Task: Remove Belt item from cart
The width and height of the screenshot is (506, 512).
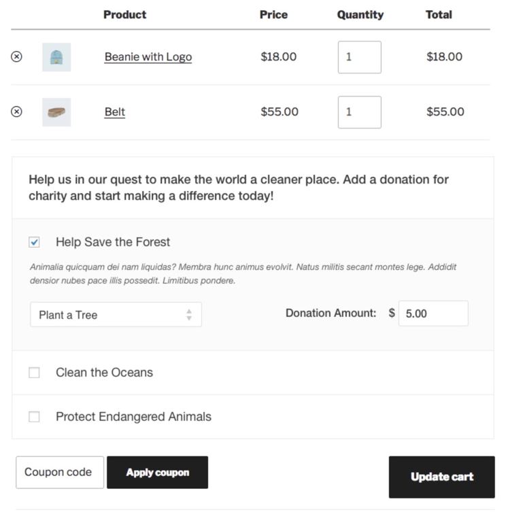Action: pyautogui.click(x=16, y=112)
